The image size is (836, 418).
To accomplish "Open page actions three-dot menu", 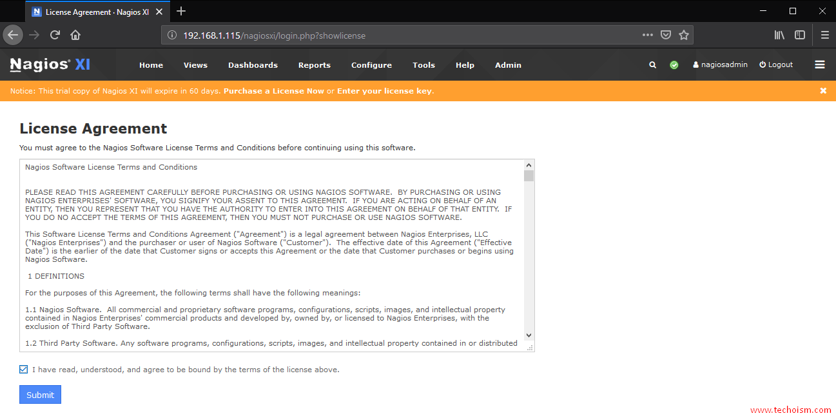I will 648,35.
